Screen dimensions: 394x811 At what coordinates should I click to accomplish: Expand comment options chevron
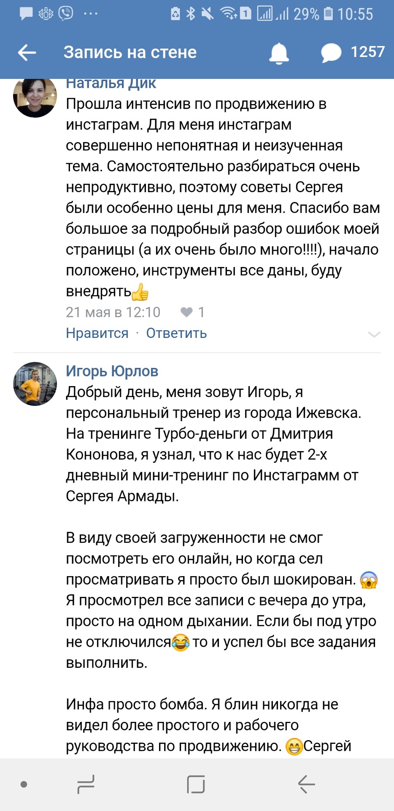click(374, 334)
